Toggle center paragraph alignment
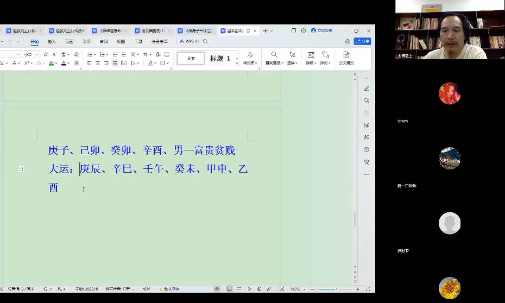The width and height of the screenshot is (505, 303). (x=98, y=64)
